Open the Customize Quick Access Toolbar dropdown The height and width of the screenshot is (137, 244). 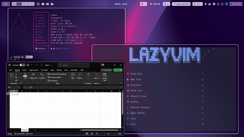coord(41,65)
